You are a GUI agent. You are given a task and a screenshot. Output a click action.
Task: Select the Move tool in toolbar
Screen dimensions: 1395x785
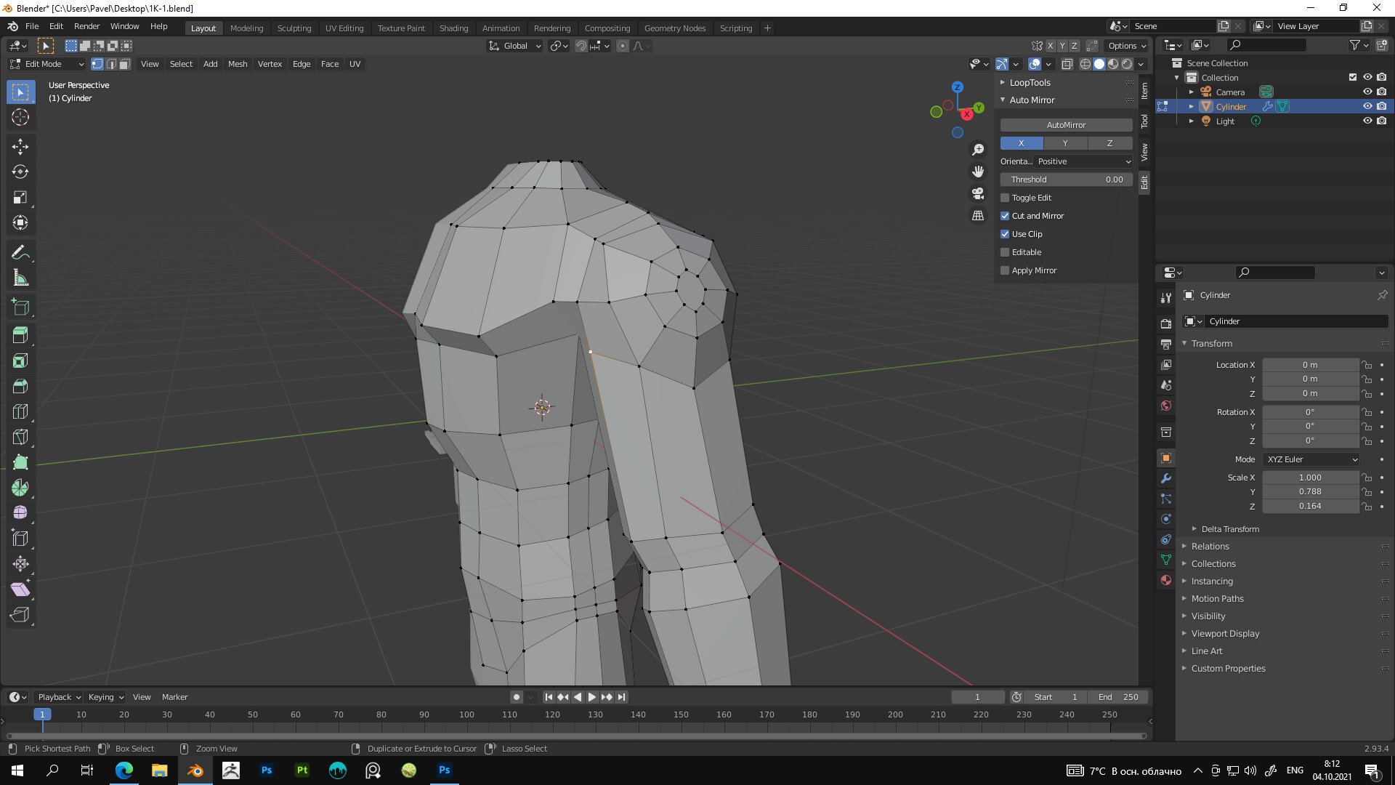coord(21,145)
